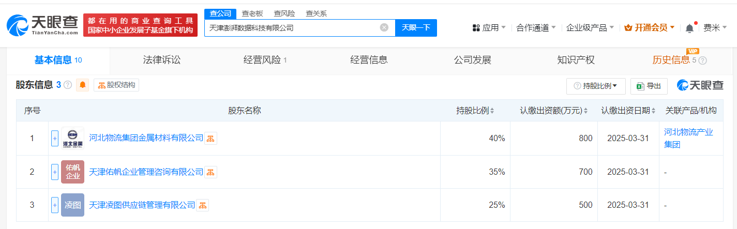737x229 pixels.
Task: Open link 河北物流产业集团
Action: [688, 138]
